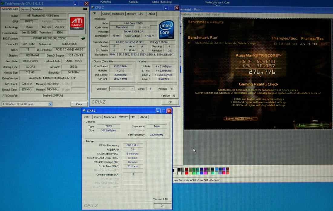
Task: Click the Intel Core logo in CPU-Z
Action: pos(166,30)
